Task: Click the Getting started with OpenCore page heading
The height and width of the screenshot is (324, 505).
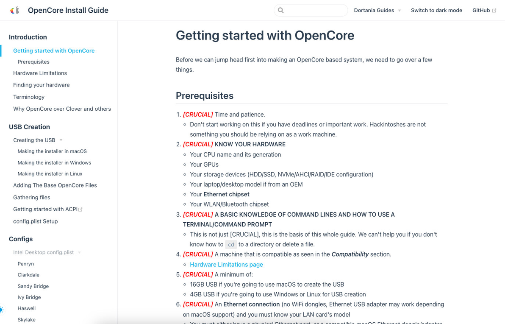Action: [x=265, y=36]
